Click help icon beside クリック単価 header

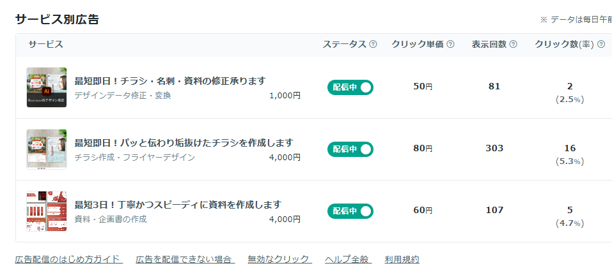coord(450,45)
